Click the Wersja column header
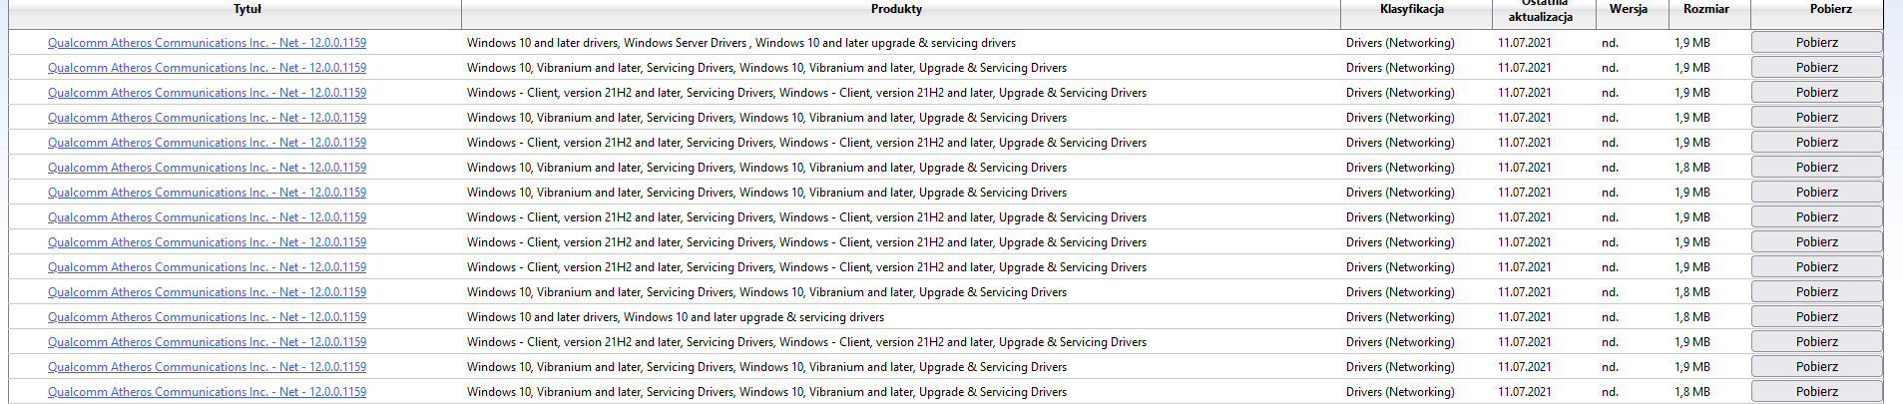The width and height of the screenshot is (1903, 404). point(1628,10)
